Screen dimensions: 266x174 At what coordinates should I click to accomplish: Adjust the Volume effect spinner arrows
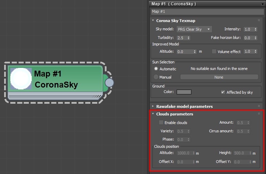[255, 51]
